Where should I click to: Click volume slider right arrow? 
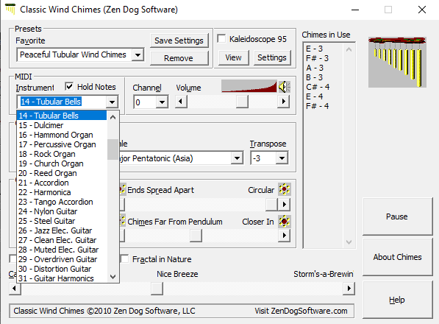(284, 101)
